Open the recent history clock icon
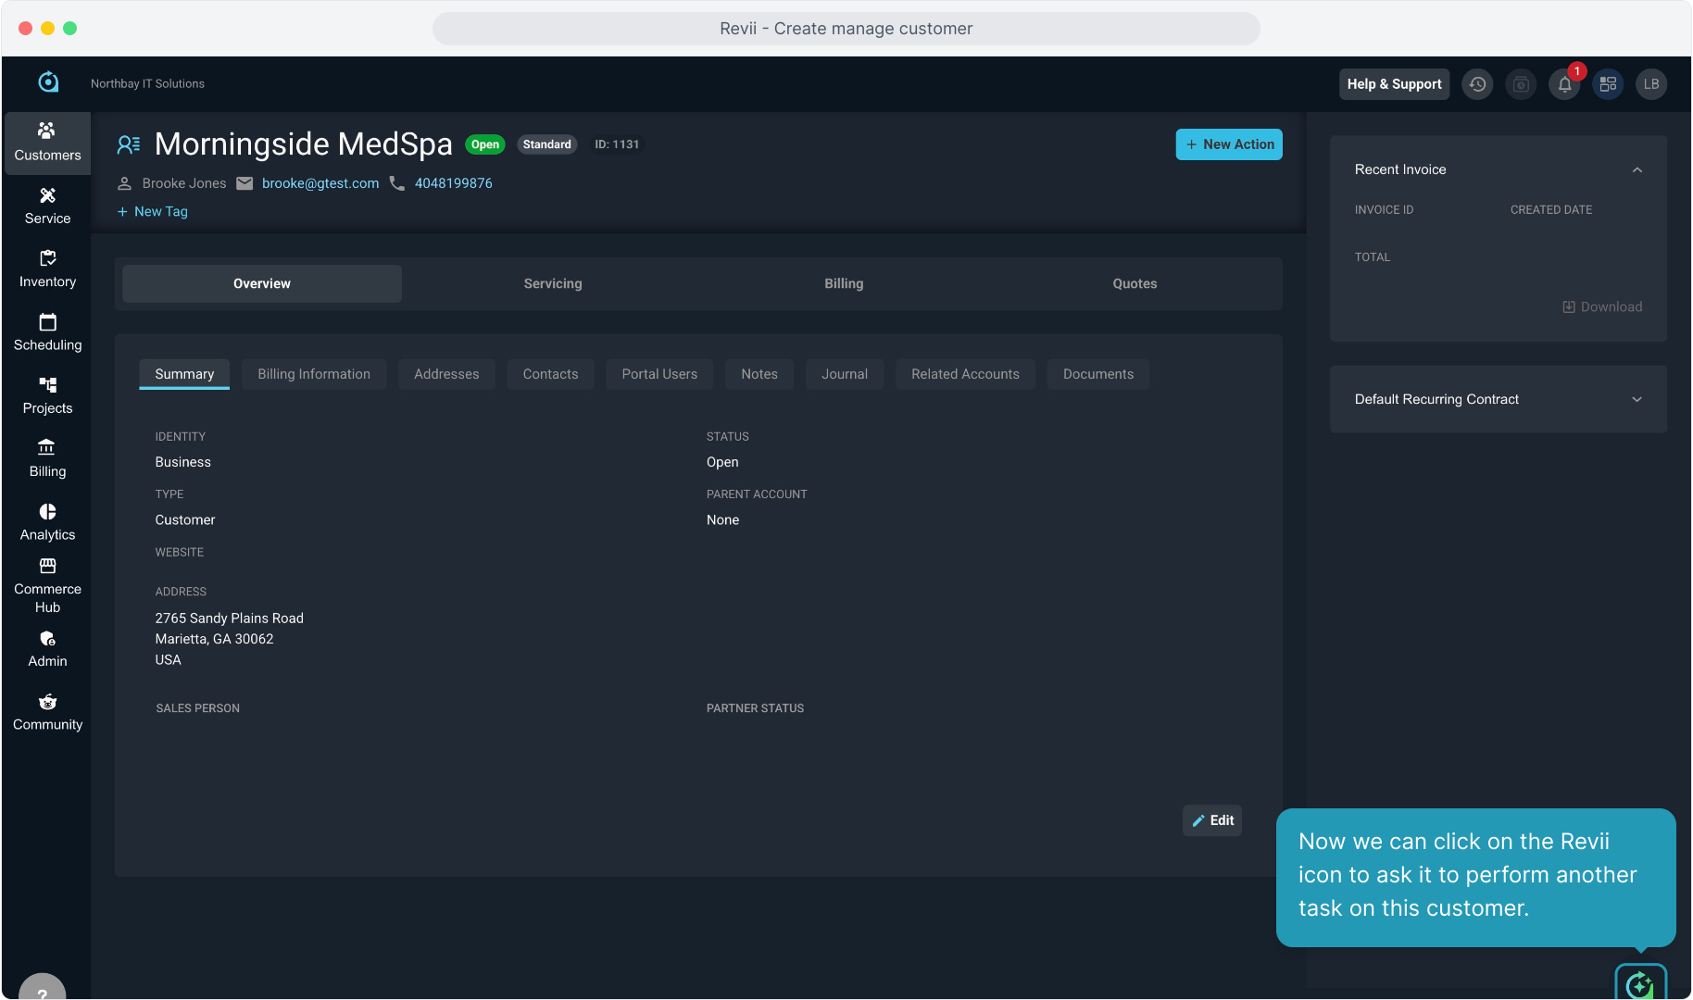The image size is (1693, 1000). click(1477, 84)
